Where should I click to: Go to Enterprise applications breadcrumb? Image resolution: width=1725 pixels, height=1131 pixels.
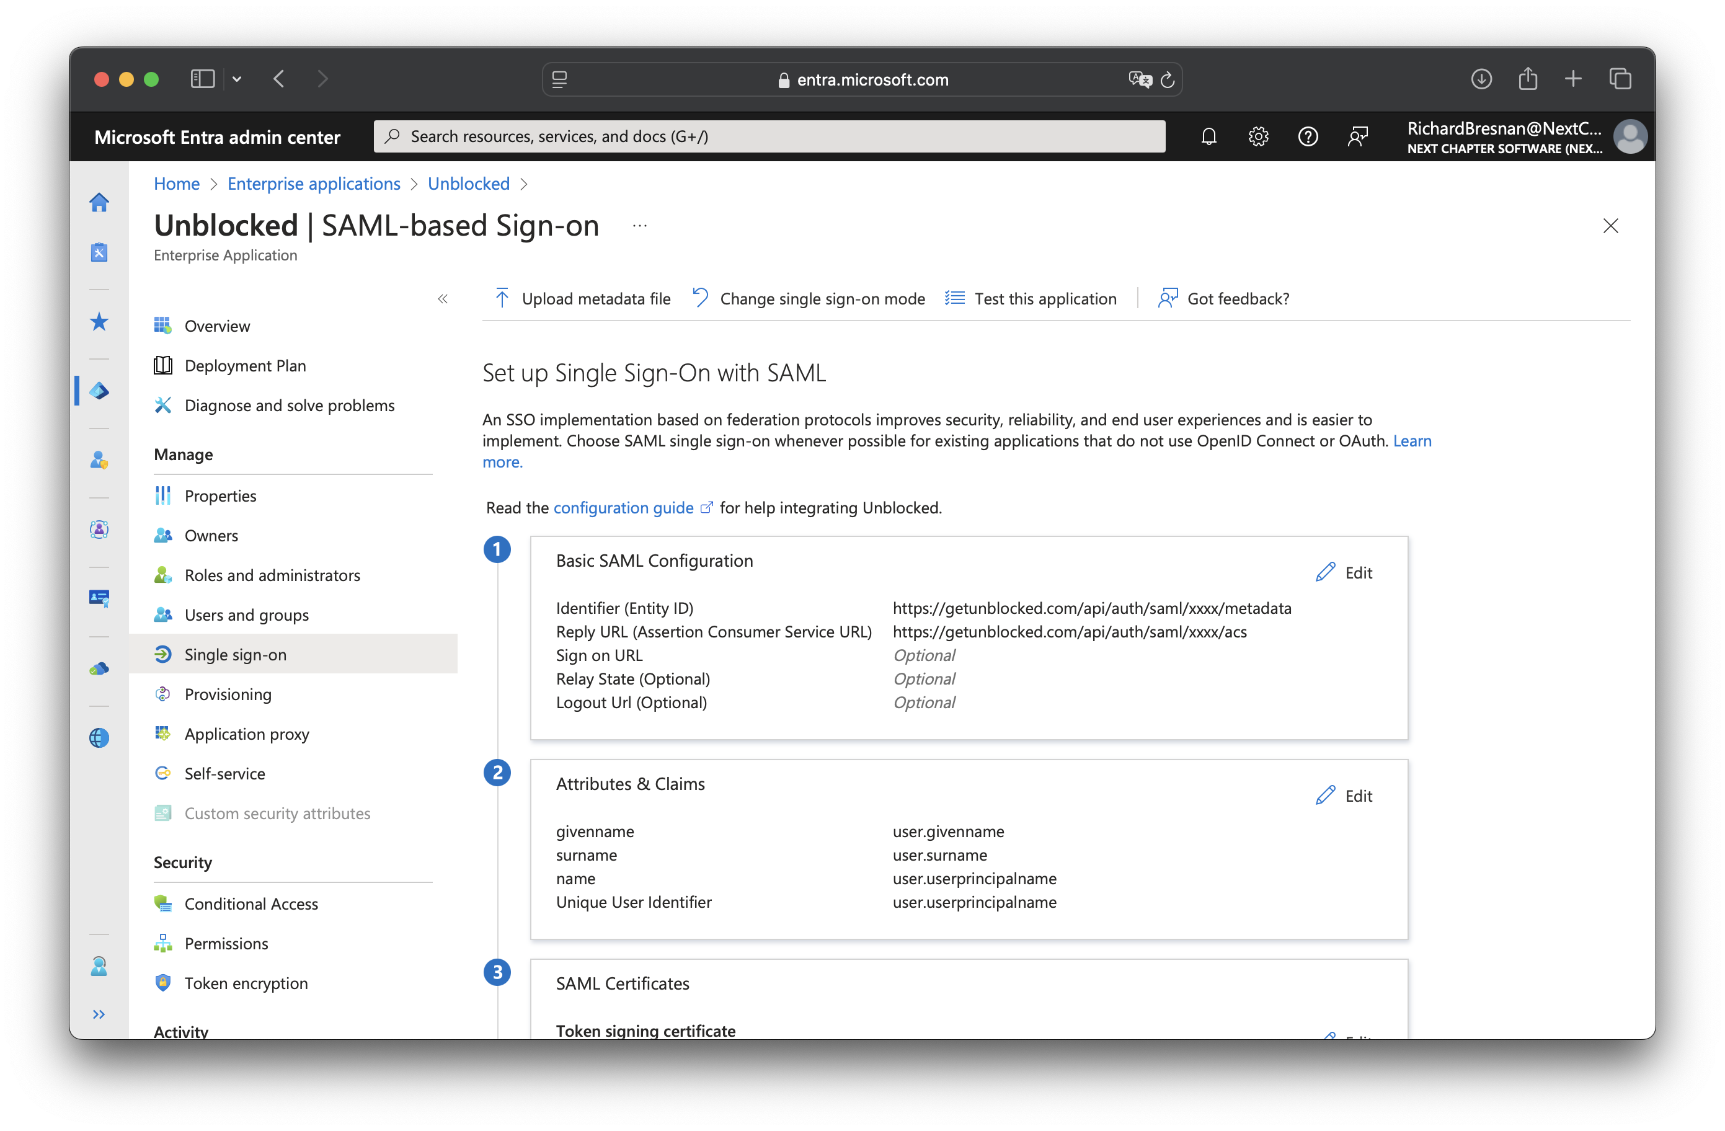[314, 184]
